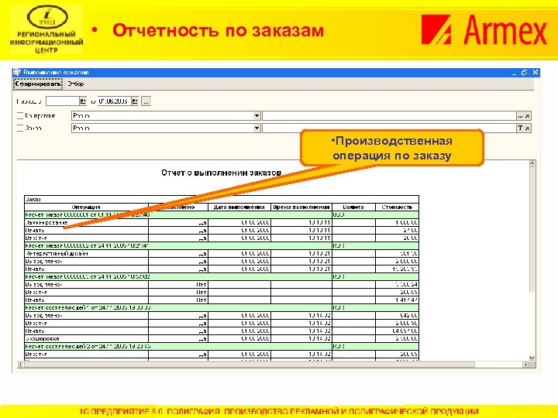This screenshot has width=558, height=418.
Task: Minimize the report window
Action: click(x=514, y=73)
